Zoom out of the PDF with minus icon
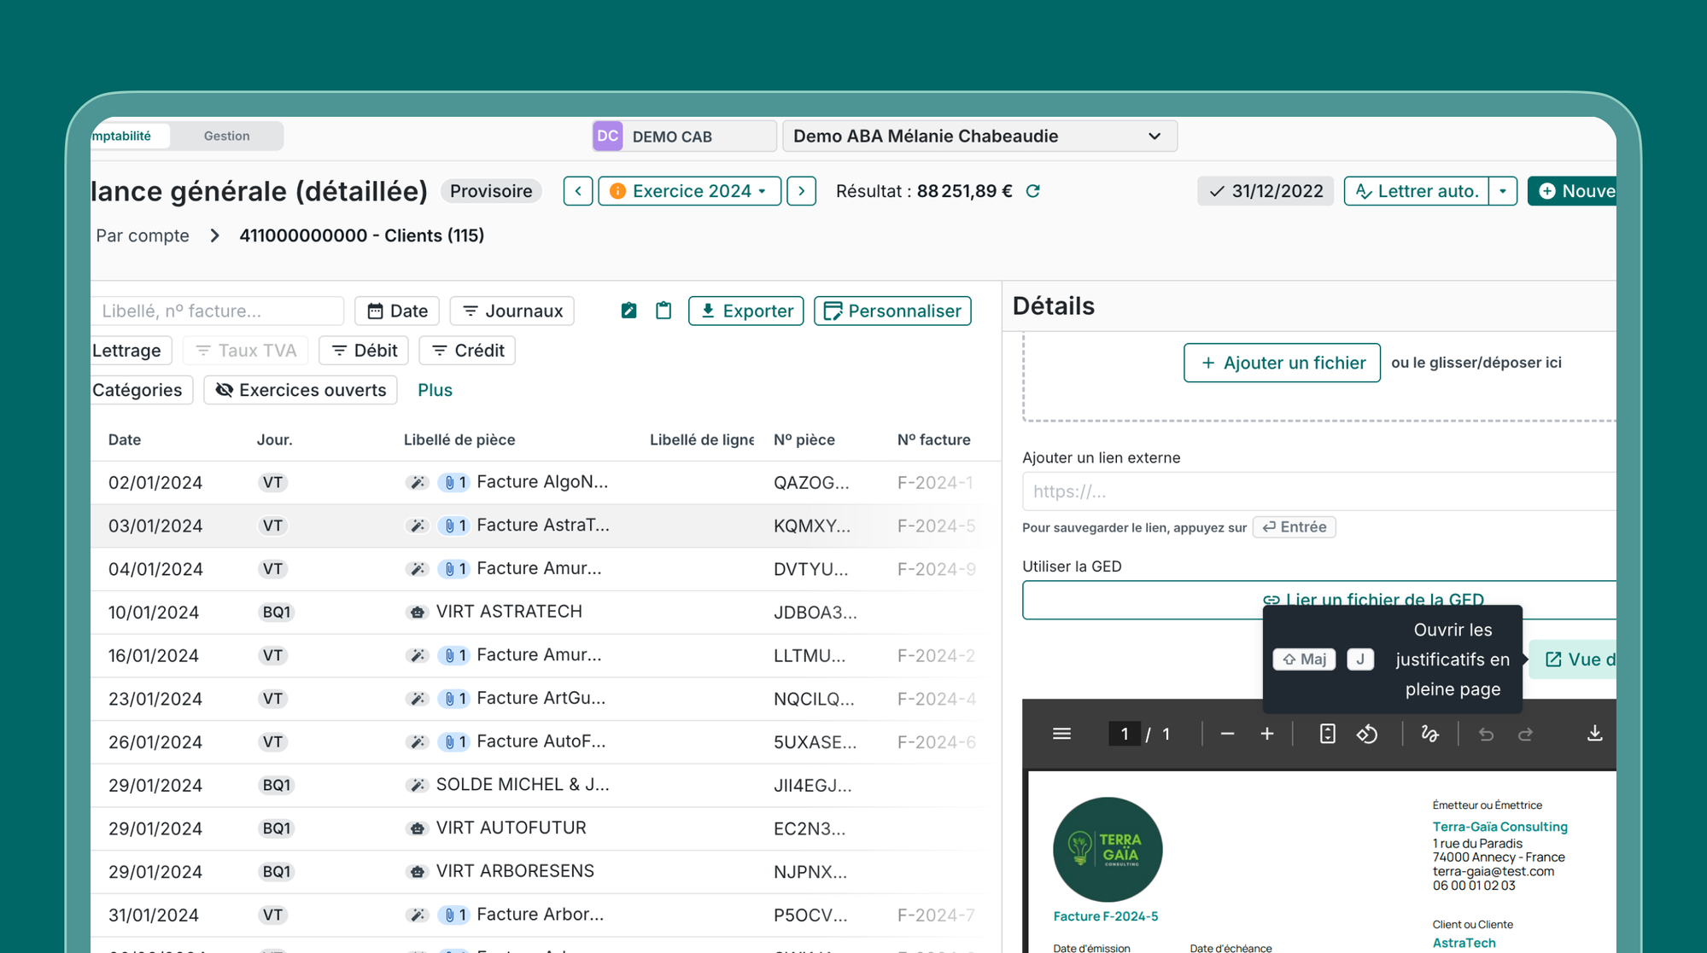 point(1227,734)
